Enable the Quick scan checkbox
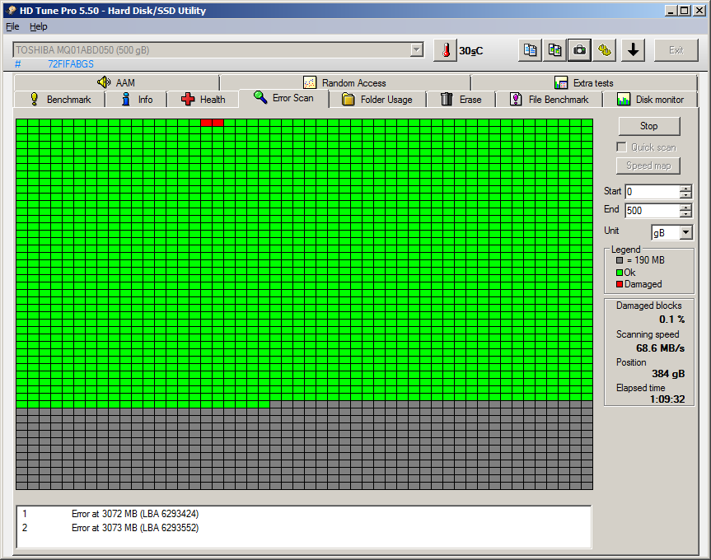The width and height of the screenshot is (711, 560). coord(622,147)
